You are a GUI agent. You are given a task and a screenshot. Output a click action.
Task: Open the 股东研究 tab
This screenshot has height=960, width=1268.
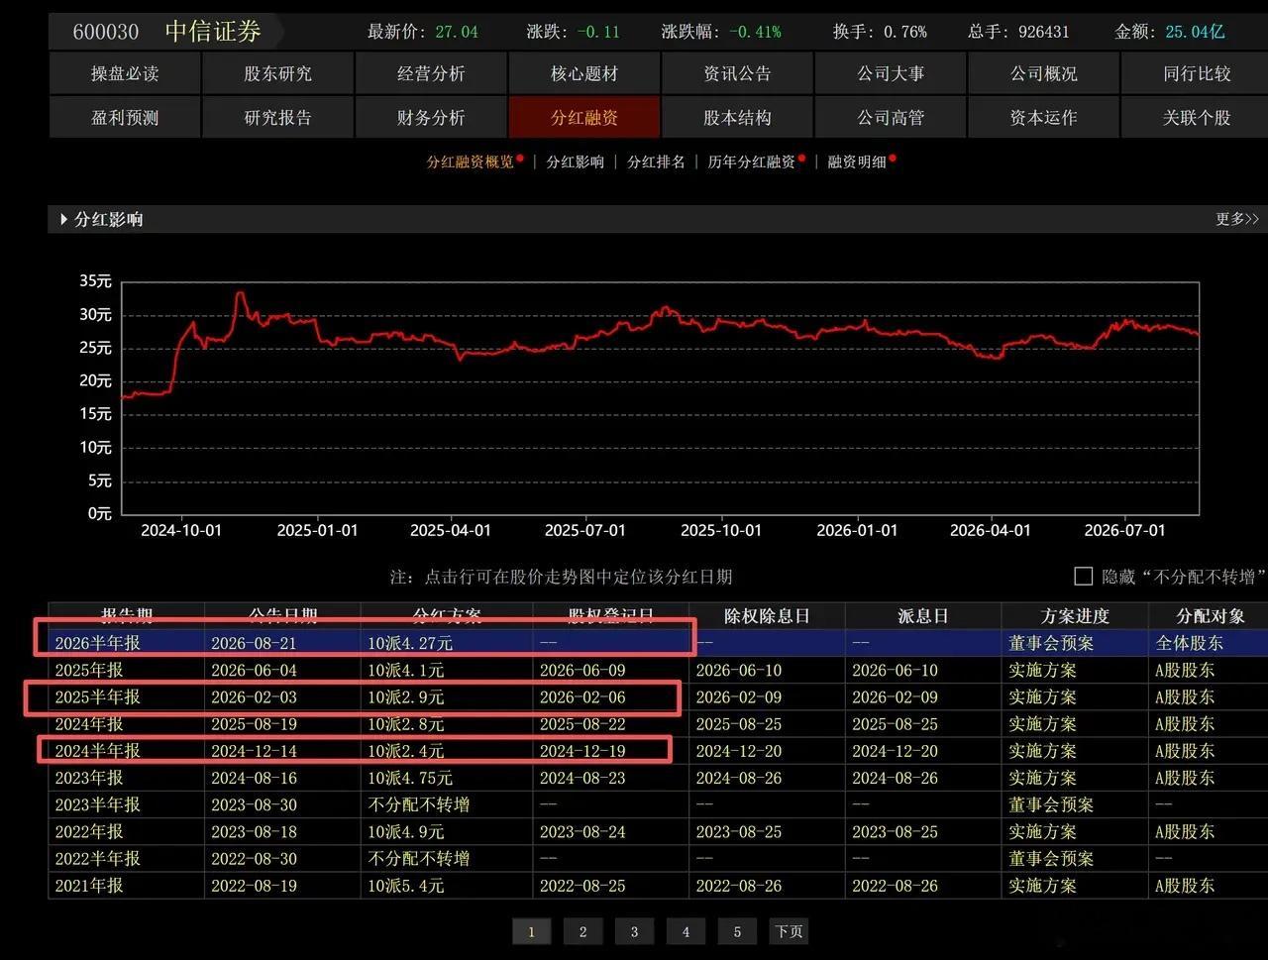pyautogui.click(x=277, y=73)
